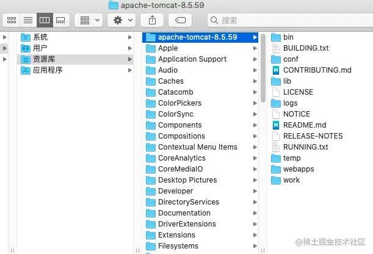
Task: Expand the arrow beside 用户
Action: [130, 48]
